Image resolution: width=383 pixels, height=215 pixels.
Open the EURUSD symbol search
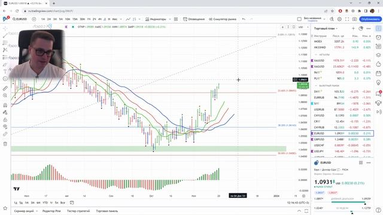point(20,19)
